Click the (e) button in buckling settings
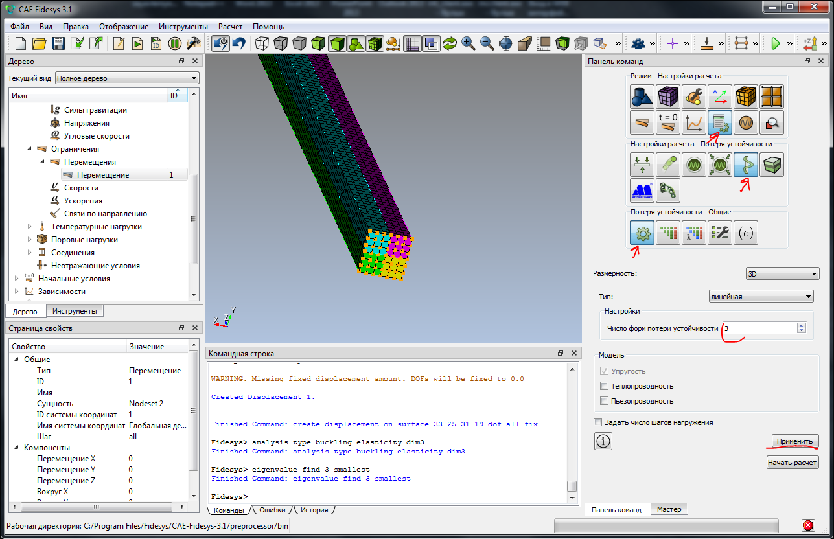Viewport: 834px width, 539px height. click(745, 233)
